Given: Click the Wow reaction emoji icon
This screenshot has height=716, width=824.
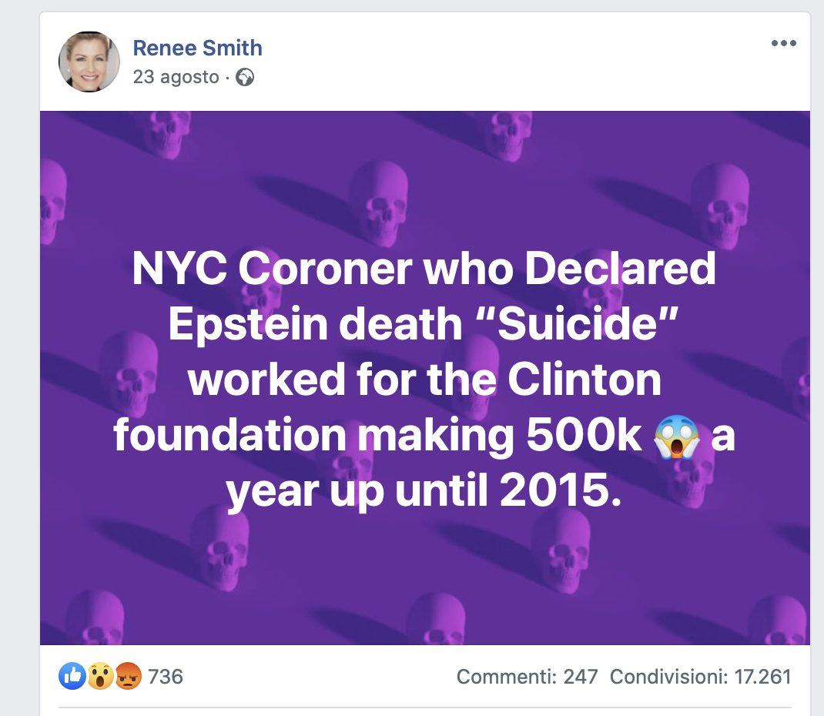Looking at the screenshot, I should tap(100, 676).
